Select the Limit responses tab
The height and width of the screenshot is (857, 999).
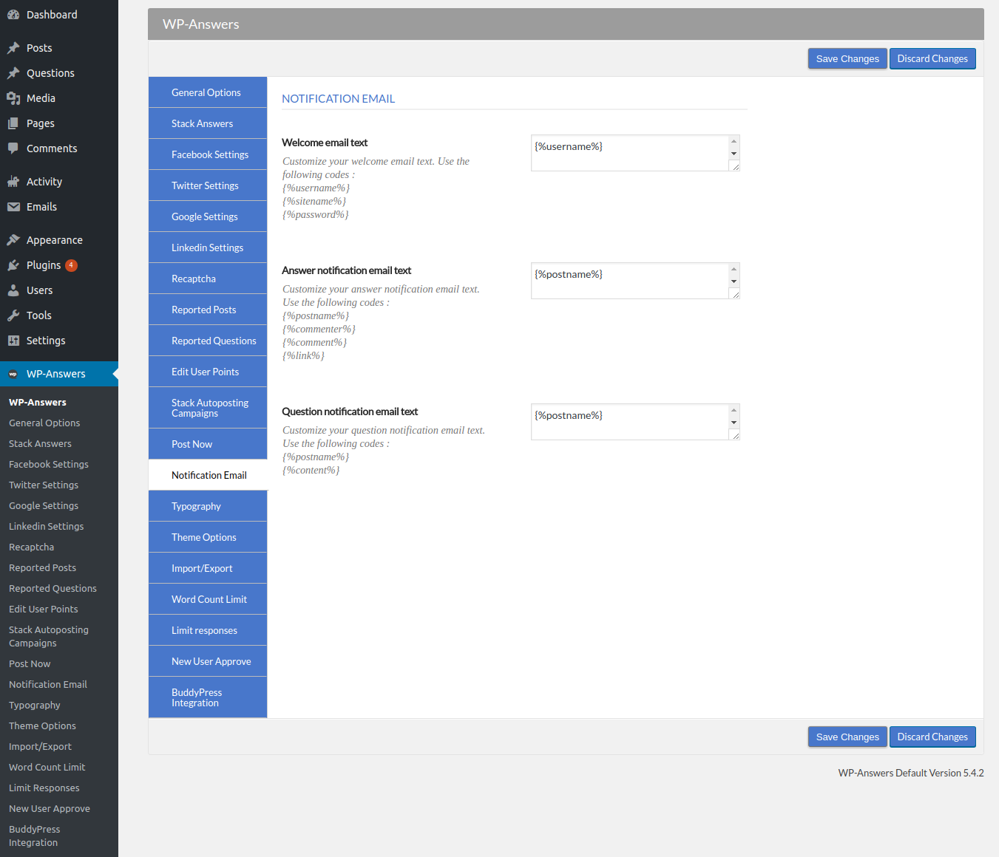pos(208,630)
